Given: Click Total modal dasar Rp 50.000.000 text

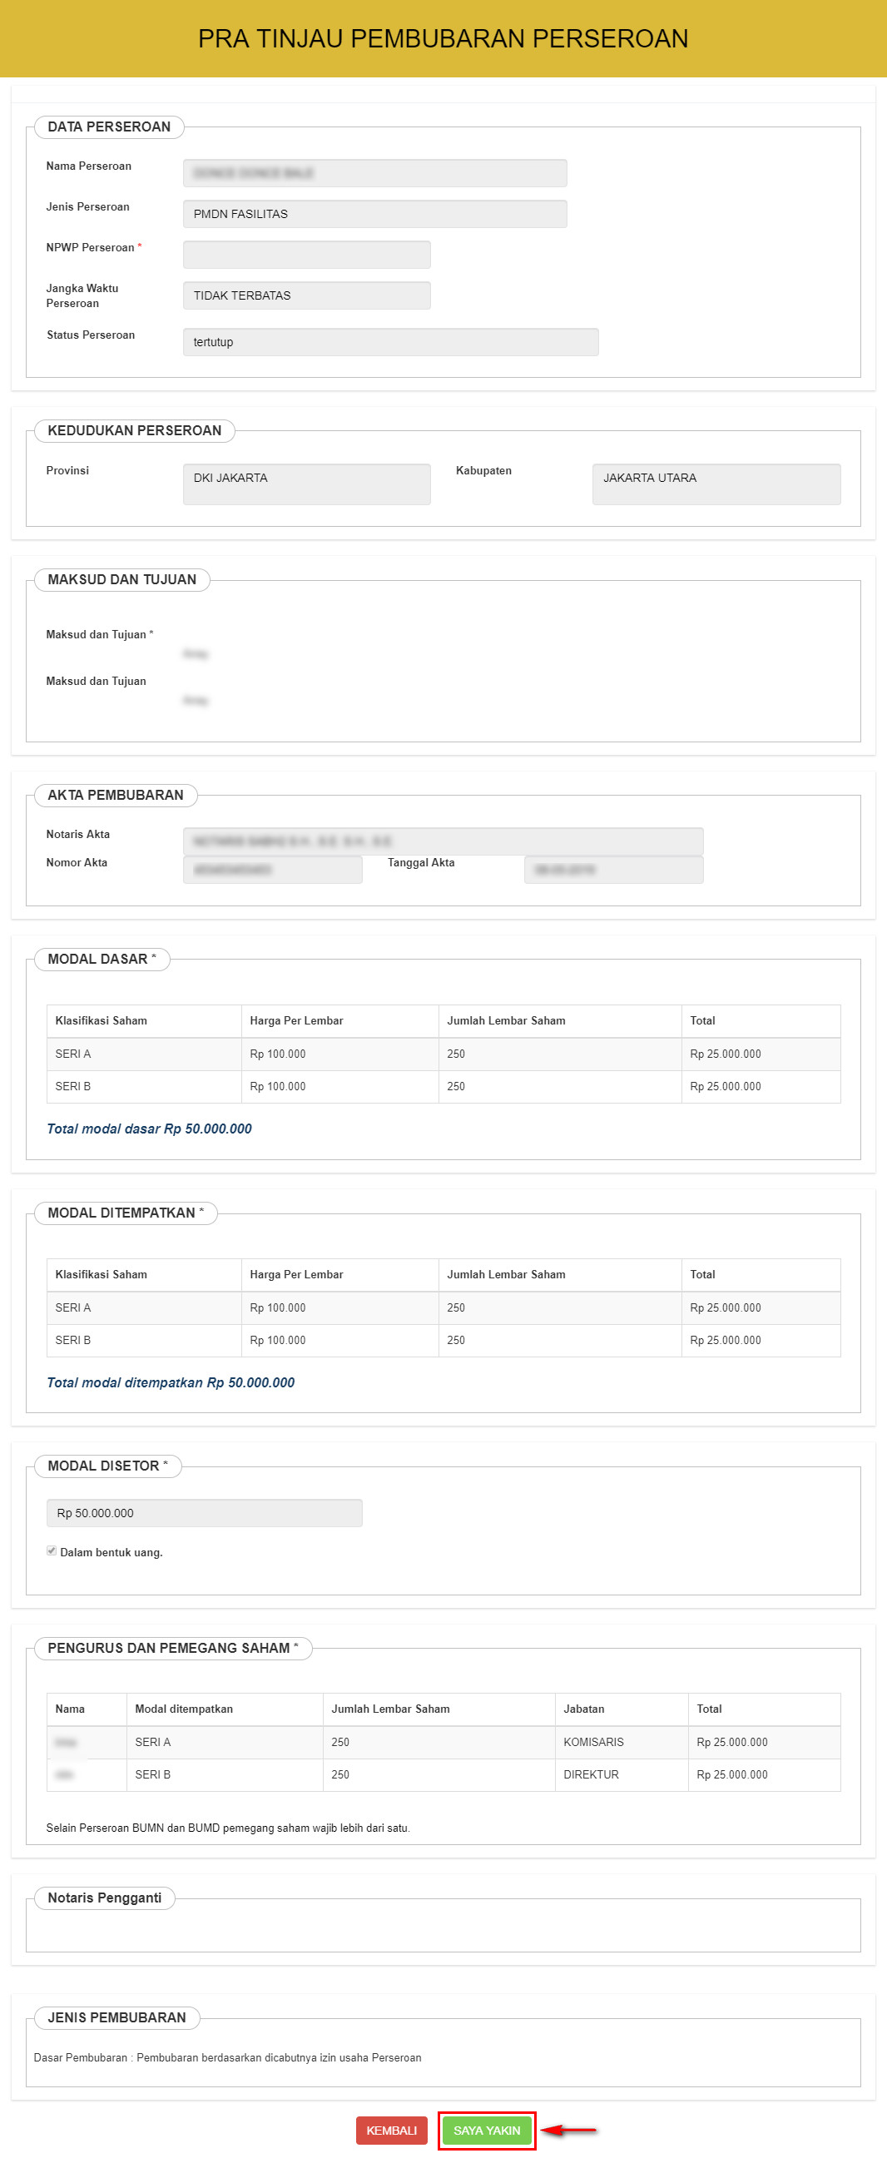Looking at the screenshot, I should [x=149, y=1129].
